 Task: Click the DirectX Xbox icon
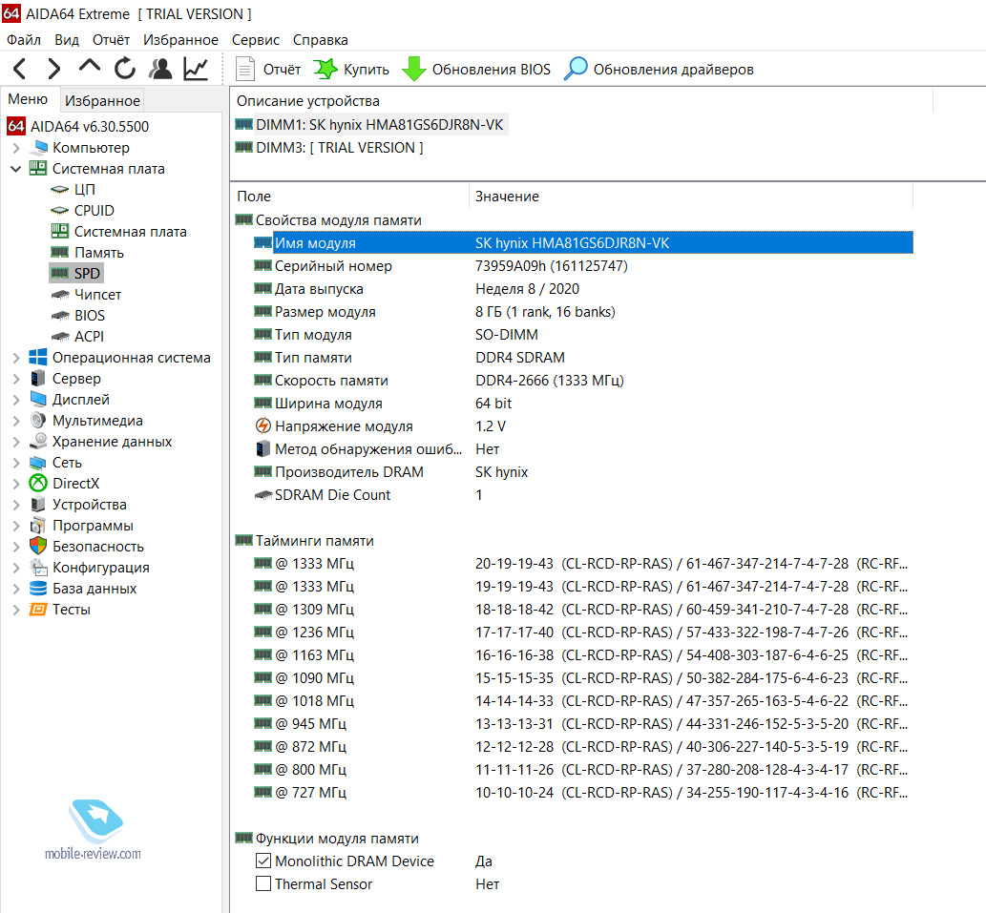38,483
